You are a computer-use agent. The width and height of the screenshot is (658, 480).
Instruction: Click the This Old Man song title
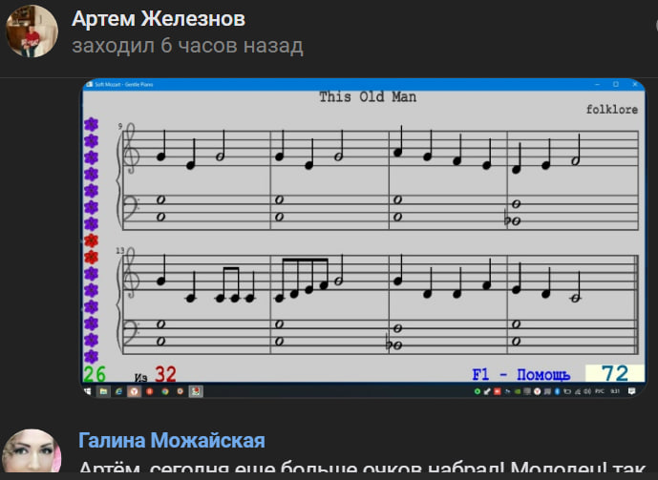(367, 96)
